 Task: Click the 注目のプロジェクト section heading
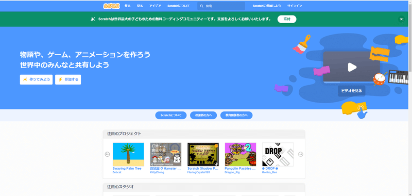(124, 134)
